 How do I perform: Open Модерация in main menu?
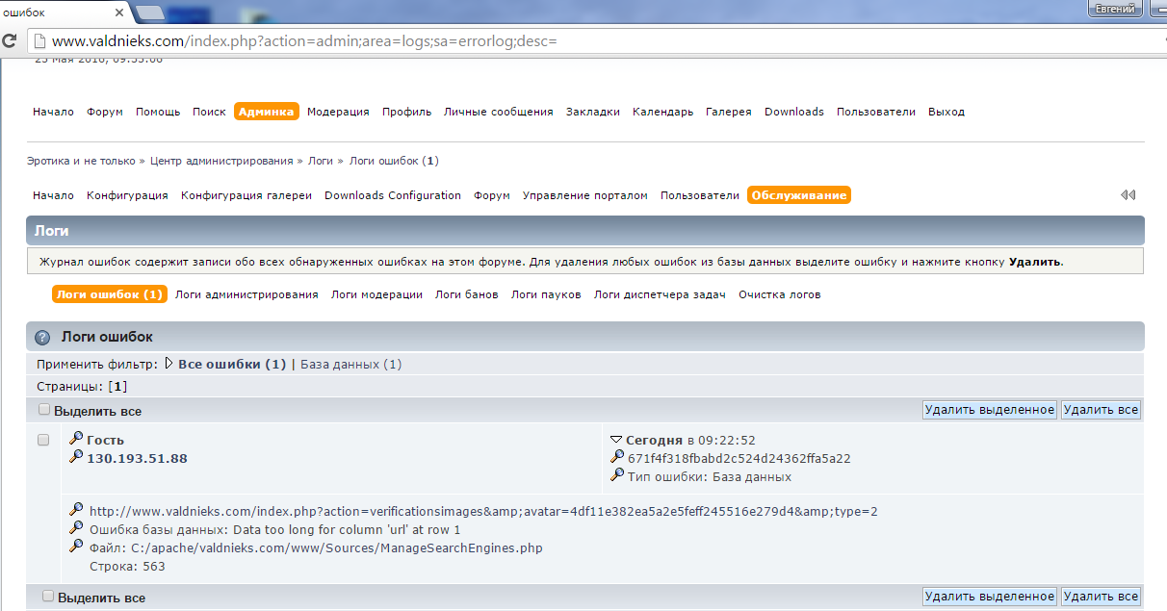click(x=338, y=112)
